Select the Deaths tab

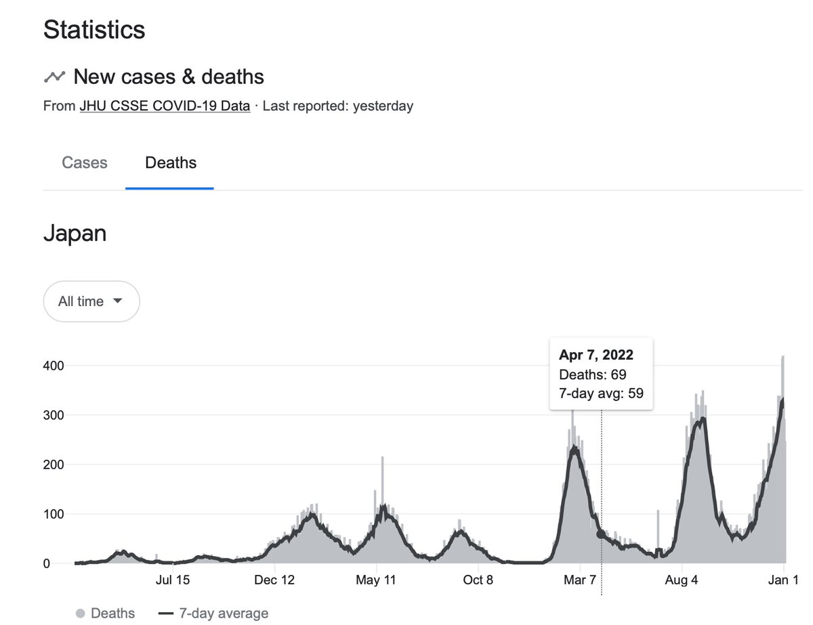coord(171,163)
